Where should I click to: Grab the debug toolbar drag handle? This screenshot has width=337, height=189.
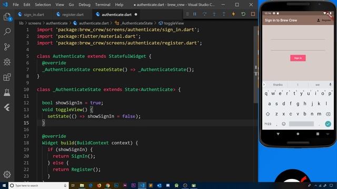[x=187, y=14]
